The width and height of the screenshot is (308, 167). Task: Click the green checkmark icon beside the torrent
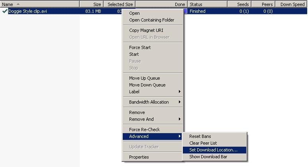click(5, 11)
